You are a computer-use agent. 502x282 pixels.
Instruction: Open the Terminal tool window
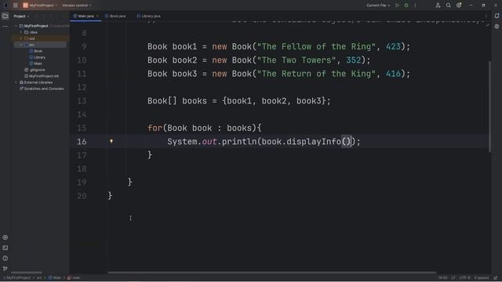pos(5,248)
